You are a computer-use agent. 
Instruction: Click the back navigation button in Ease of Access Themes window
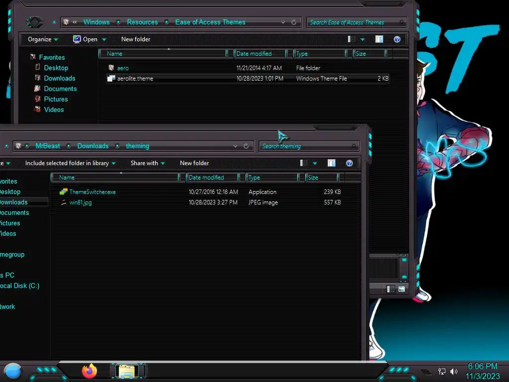(34, 22)
